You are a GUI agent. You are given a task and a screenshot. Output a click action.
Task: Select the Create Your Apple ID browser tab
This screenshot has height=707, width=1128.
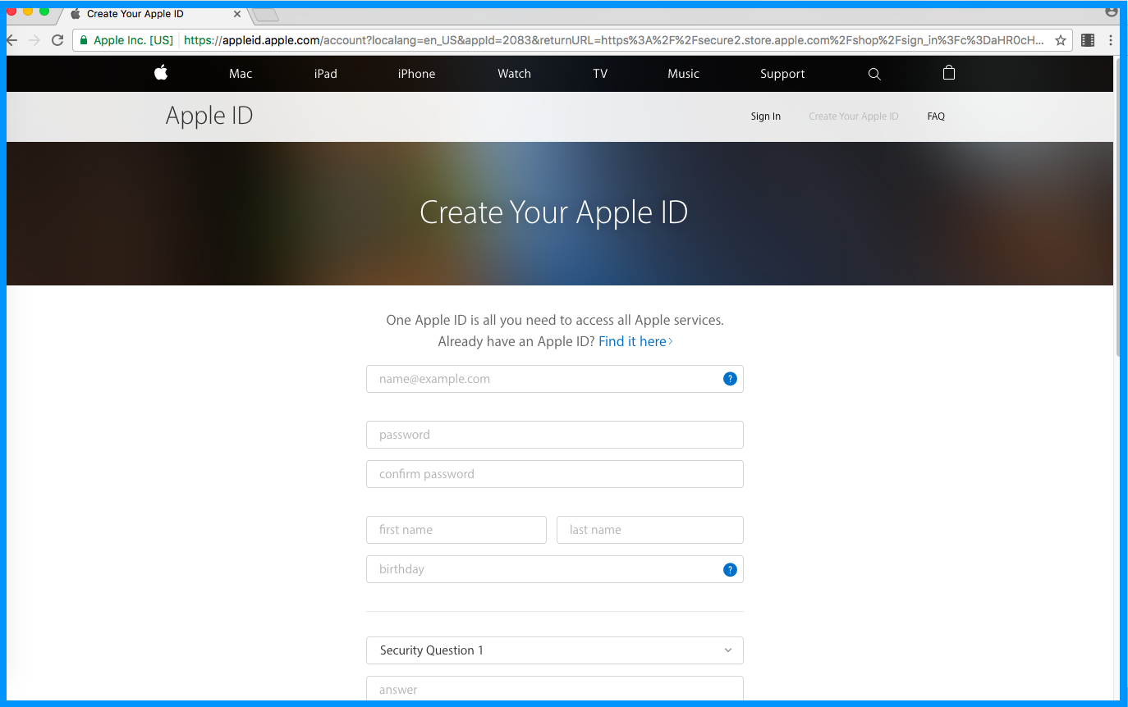(154, 14)
